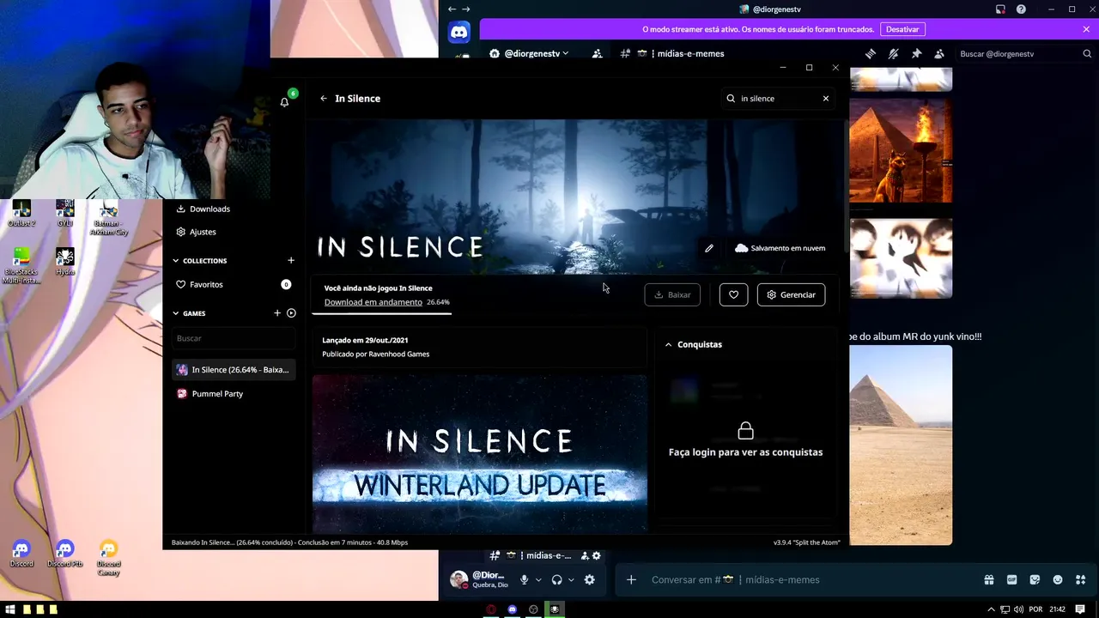Mute the Discord microphone
The width and height of the screenshot is (1099, 618).
(x=524, y=580)
